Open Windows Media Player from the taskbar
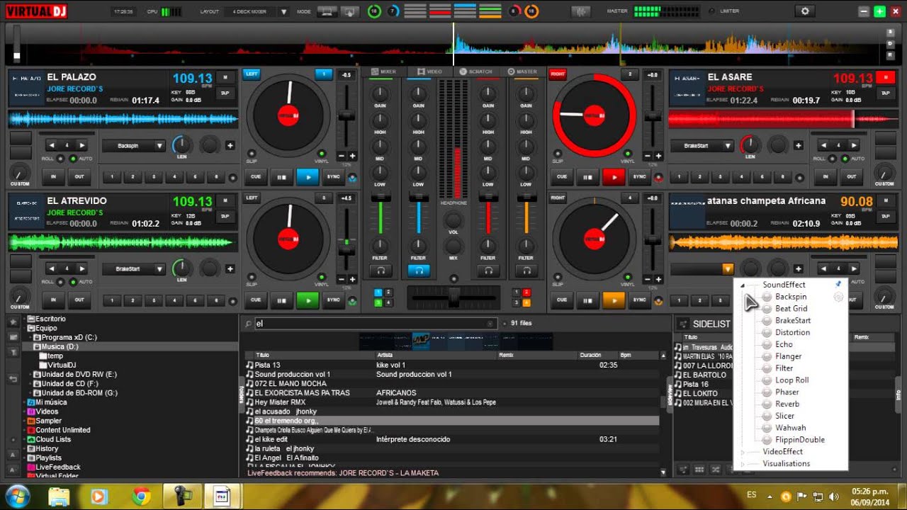This screenshot has height=510, width=907. point(98,495)
